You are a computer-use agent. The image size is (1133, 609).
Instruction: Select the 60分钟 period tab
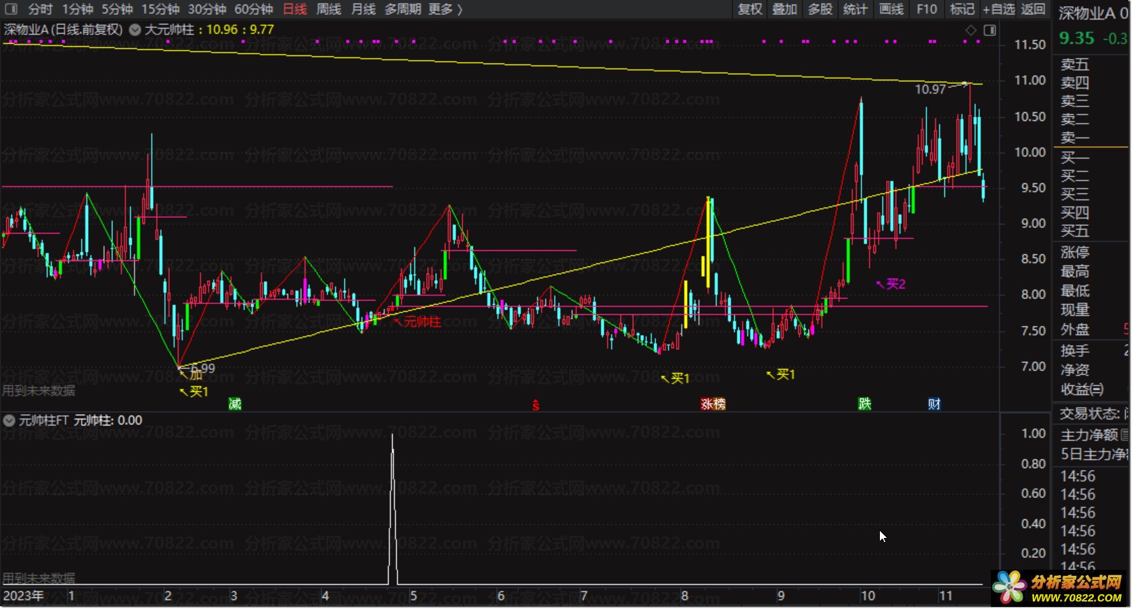[253, 9]
